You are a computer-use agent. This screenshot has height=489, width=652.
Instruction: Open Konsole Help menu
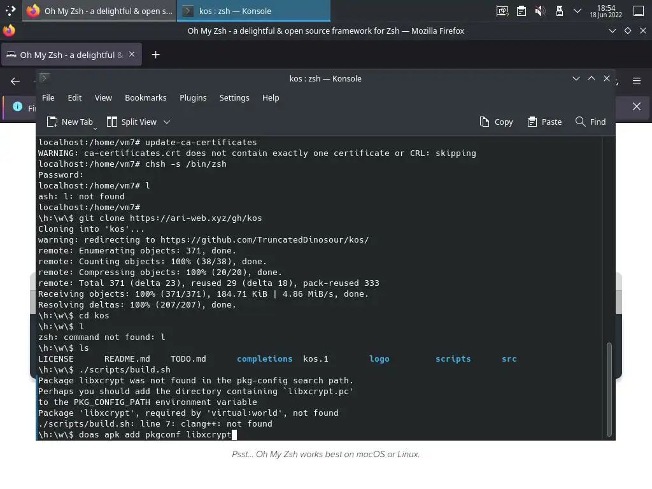tap(271, 97)
